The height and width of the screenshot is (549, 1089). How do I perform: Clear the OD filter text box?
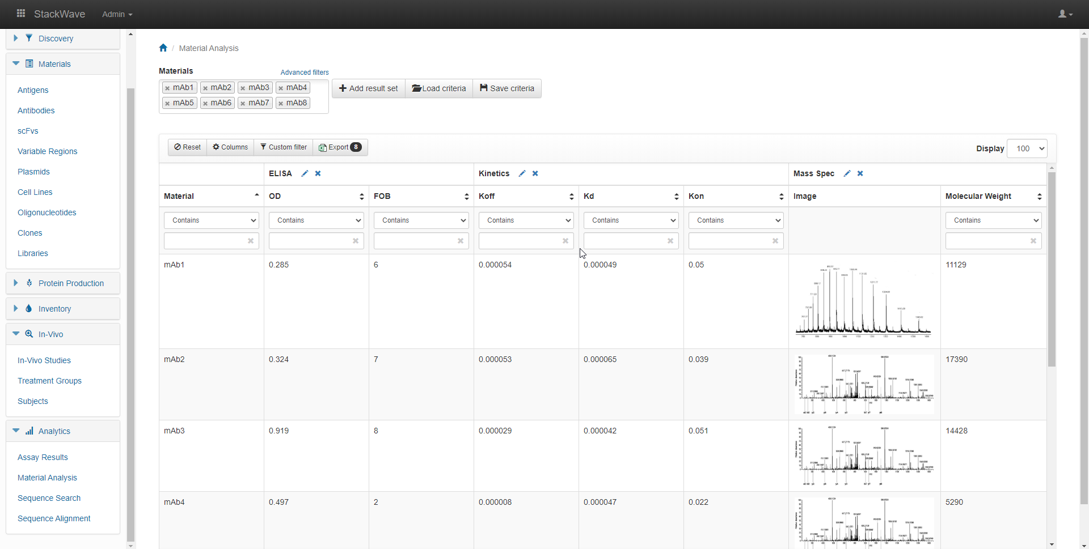pyautogui.click(x=355, y=241)
